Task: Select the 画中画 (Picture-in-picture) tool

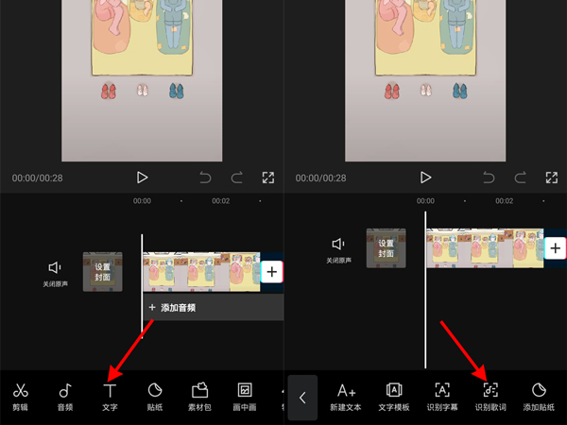Action: (245, 397)
